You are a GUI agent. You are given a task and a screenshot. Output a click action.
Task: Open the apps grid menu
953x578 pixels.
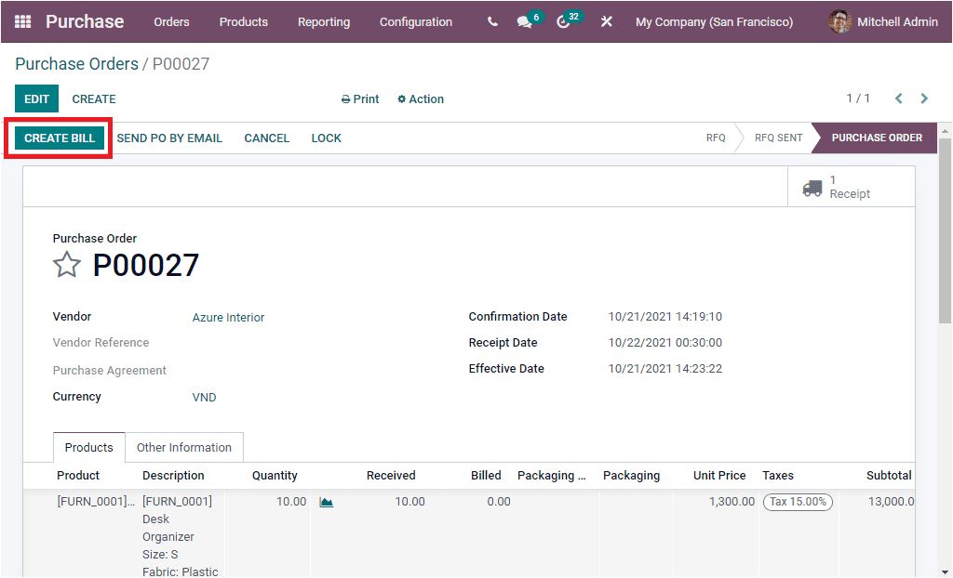coord(22,21)
